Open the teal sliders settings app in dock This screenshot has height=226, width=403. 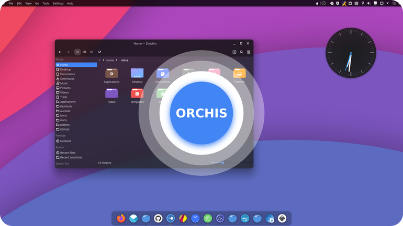(245, 218)
